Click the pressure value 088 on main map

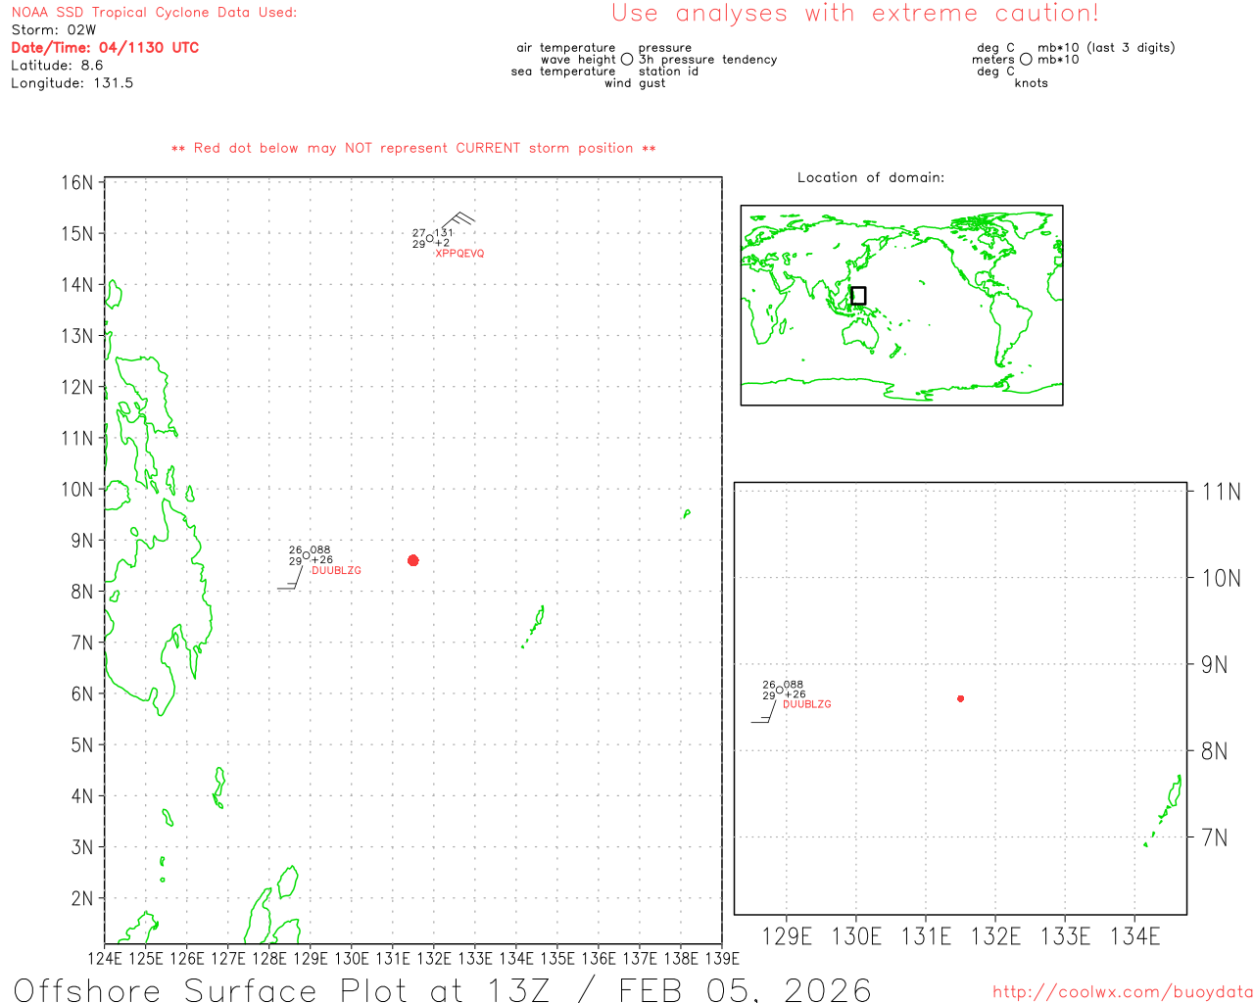tap(320, 550)
